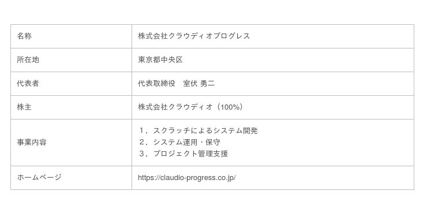Select the name 室伏 勇二
The height and width of the screenshot is (213, 427).
[x=199, y=84]
